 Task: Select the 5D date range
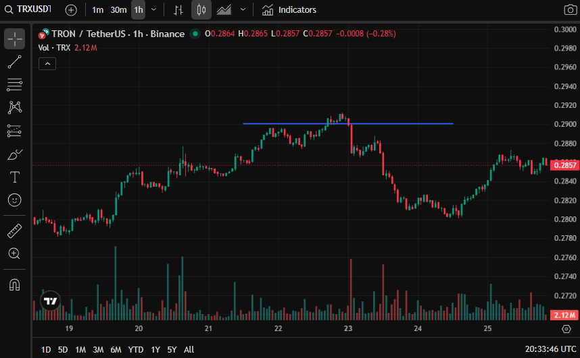click(63, 349)
